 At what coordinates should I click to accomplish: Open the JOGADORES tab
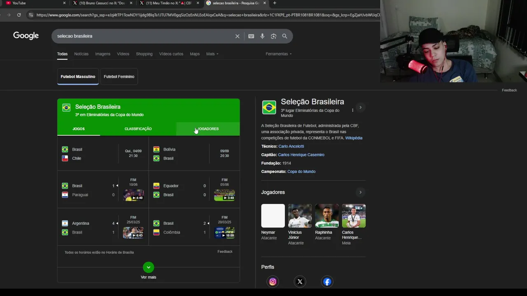click(208, 129)
